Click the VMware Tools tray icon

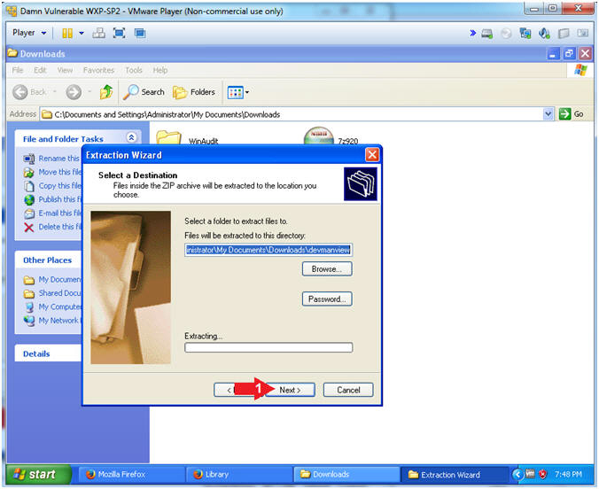tap(530, 474)
